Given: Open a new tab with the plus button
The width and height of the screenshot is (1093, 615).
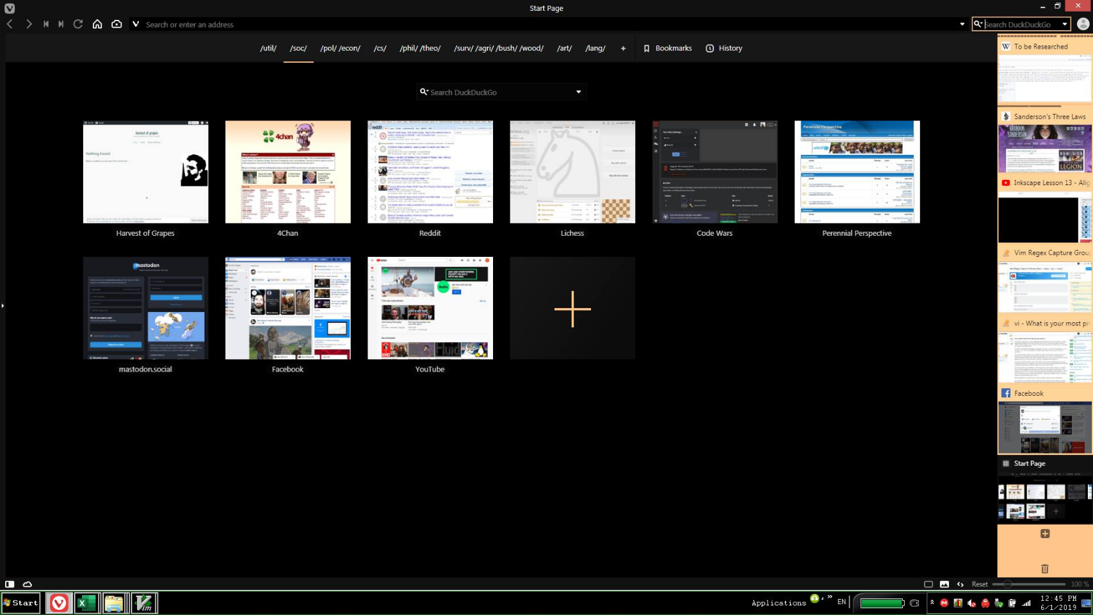Looking at the screenshot, I should (x=1045, y=534).
